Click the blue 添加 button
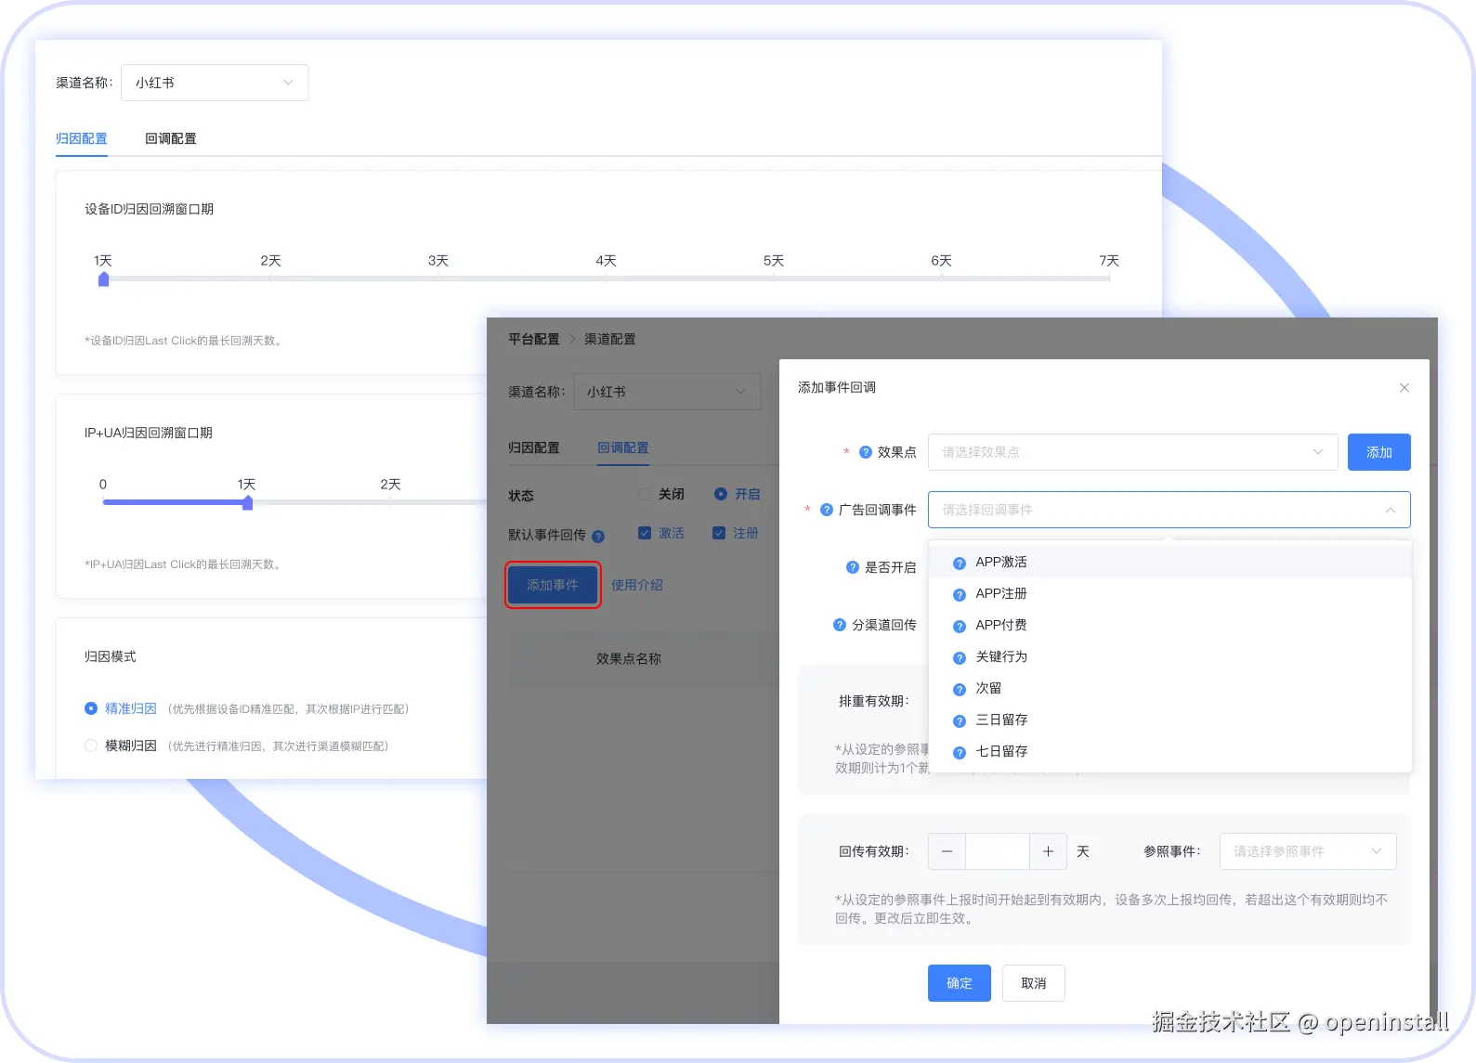Viewport: 1476px width, 1063px height. pos(1379,452)
